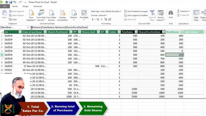
Task: Switch to Home ribbon tab
Action: pos(15,6)
